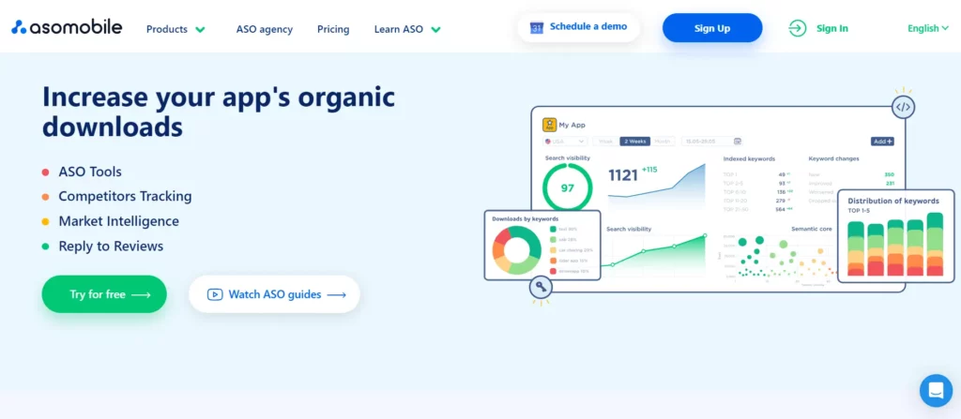The height and width of the screenshot is (419, 961).
Task: Select the 2 Weeks period toggle
Action: click(634, 142)
